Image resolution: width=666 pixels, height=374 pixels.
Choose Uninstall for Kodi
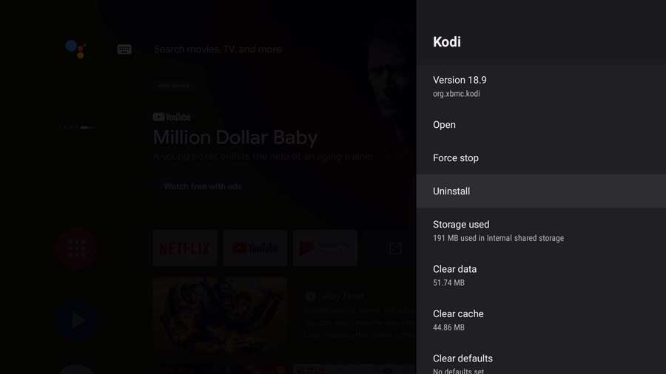point(541,191)
